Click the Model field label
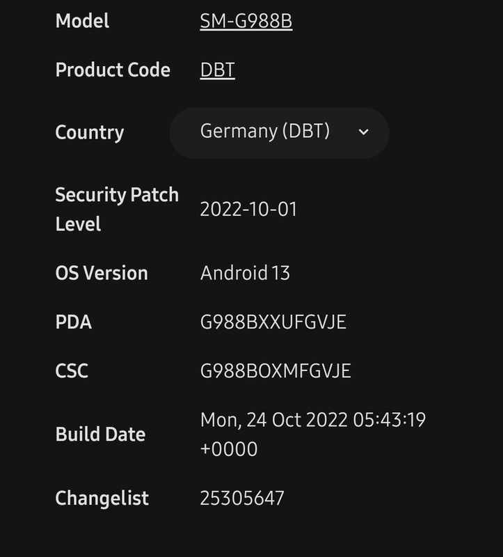This screenshot has width=503, height=557. (82, 22)
